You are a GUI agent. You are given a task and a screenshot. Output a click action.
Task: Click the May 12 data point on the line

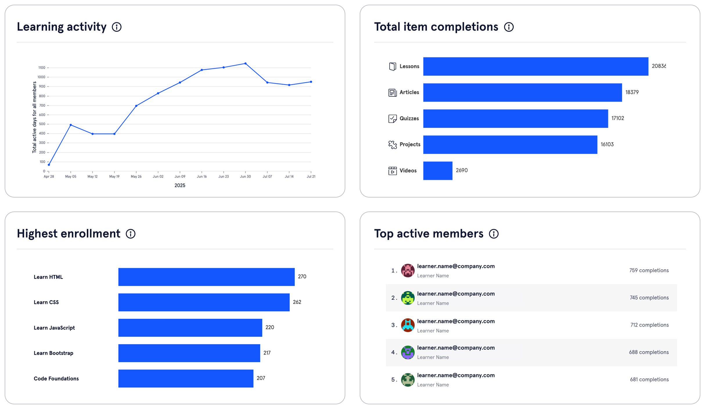click(x=93, y=134)
